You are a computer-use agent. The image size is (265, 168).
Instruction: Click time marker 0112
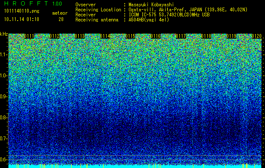point(54,36)
